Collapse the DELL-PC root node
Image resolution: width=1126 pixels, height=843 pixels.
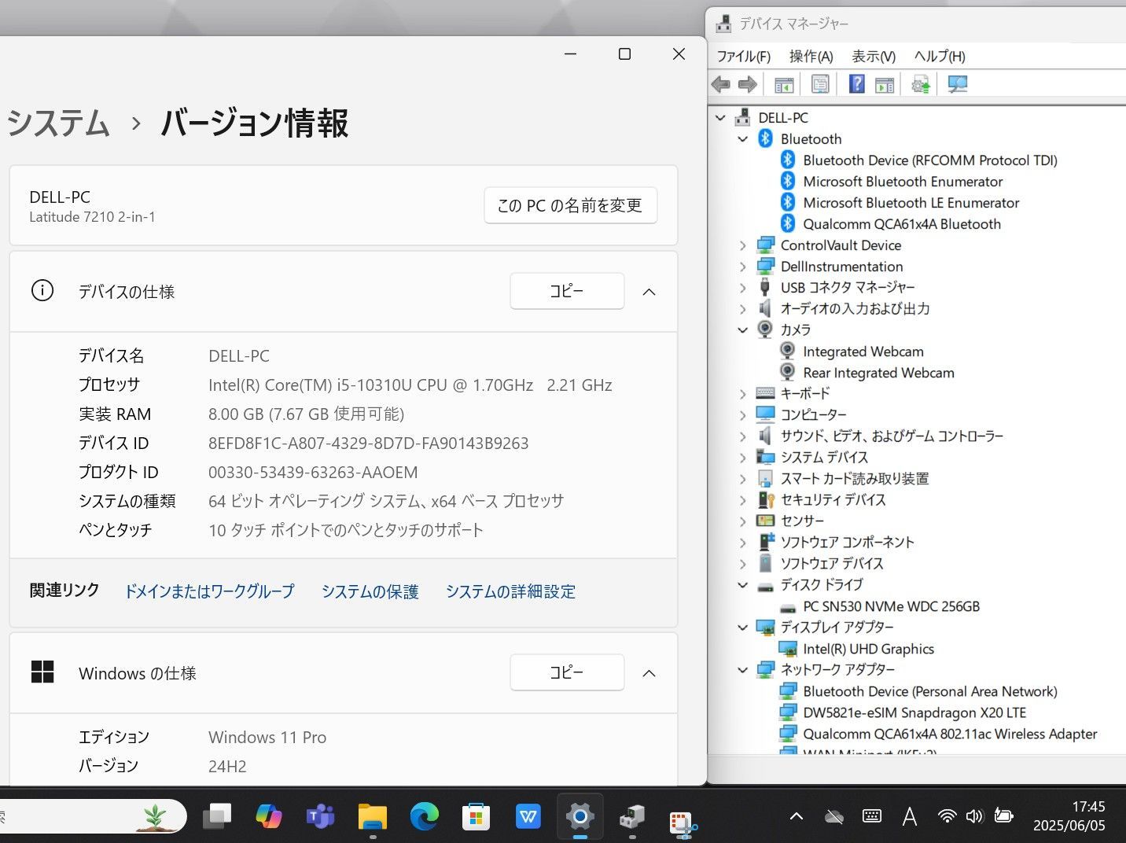coord(720,118)
